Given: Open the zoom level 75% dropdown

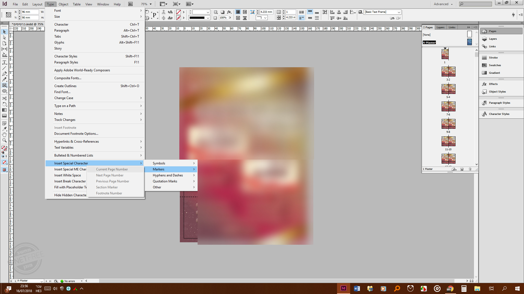Looking at the screenshot, I should point(150,4).
